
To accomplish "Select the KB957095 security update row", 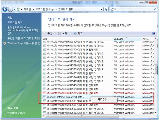I will 98,69.
